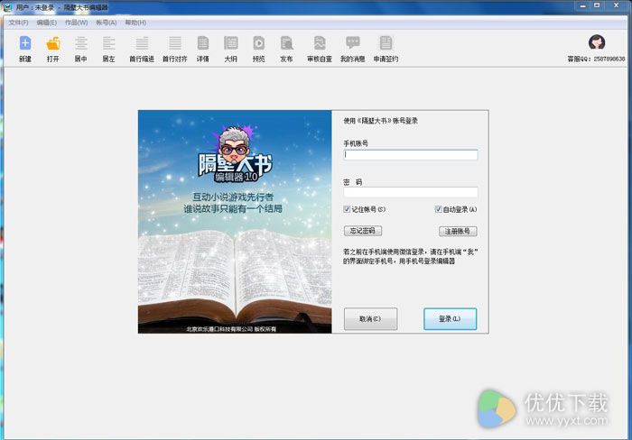Minimize the editor window
Image resolution: width=632 pixels, height=440 pixels.
(x=583, y=5)
